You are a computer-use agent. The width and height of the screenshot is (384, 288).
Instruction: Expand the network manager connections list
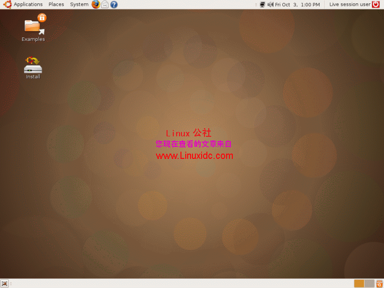262,4
